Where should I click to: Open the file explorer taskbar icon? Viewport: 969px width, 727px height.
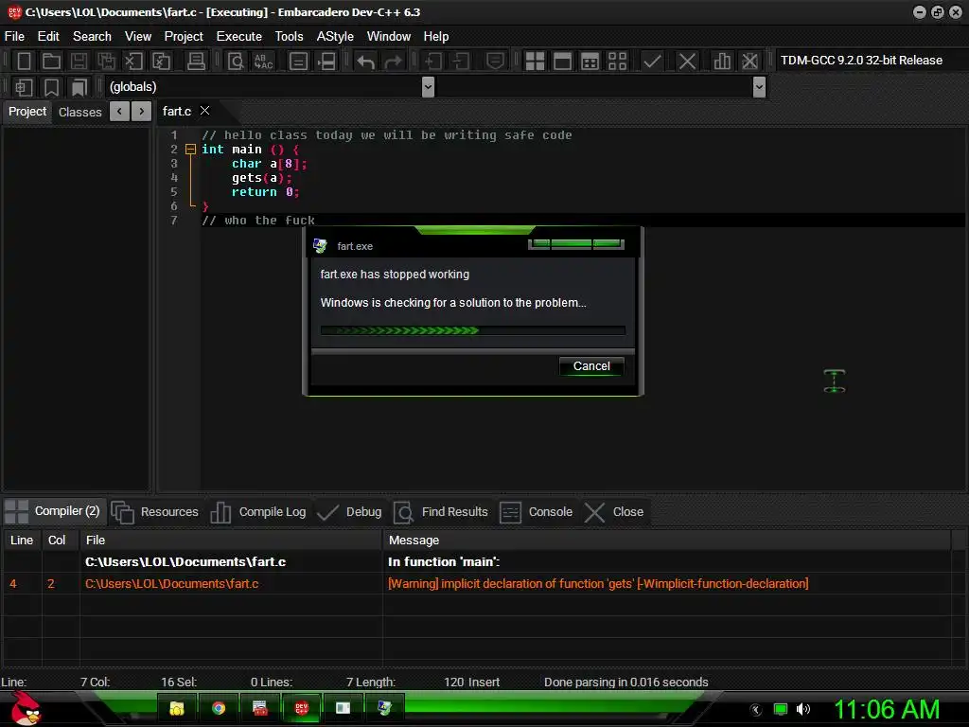tap(177, 708)
